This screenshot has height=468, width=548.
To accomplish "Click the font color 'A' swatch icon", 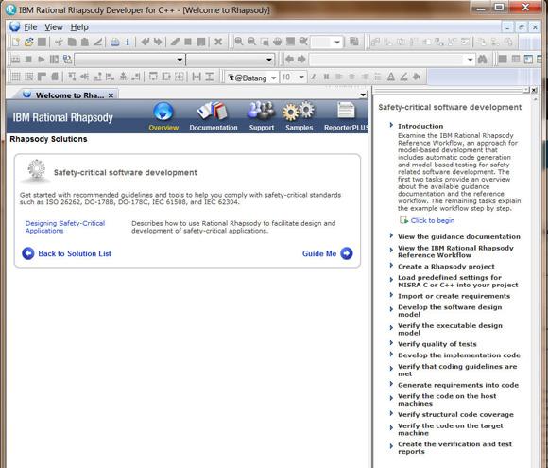I will [391, 77].
